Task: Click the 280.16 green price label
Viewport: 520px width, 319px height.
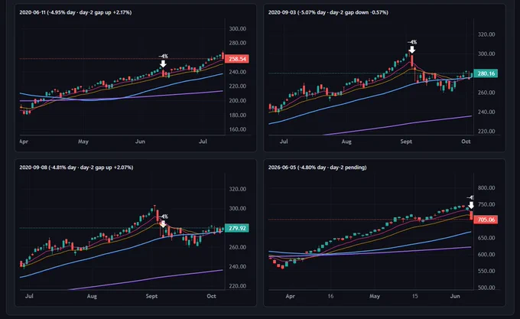Action: (x=486, y=73)
